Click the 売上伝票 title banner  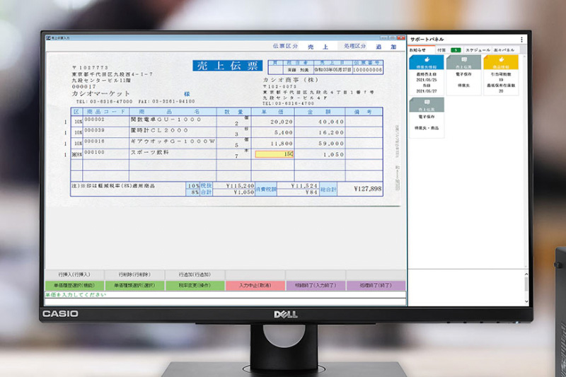tap(227, 65)
